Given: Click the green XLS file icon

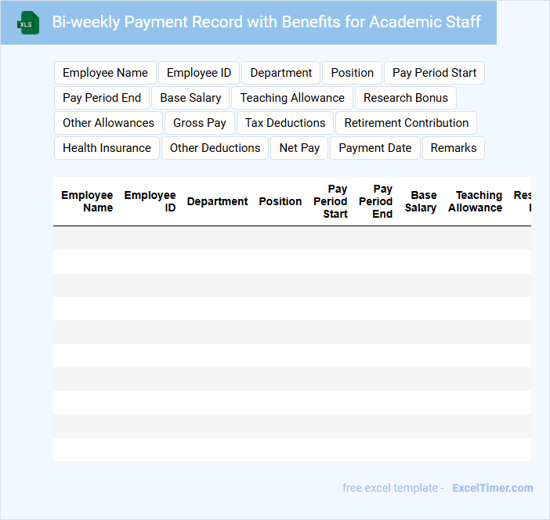Looking at the screenshot, I should click(28, 23).
